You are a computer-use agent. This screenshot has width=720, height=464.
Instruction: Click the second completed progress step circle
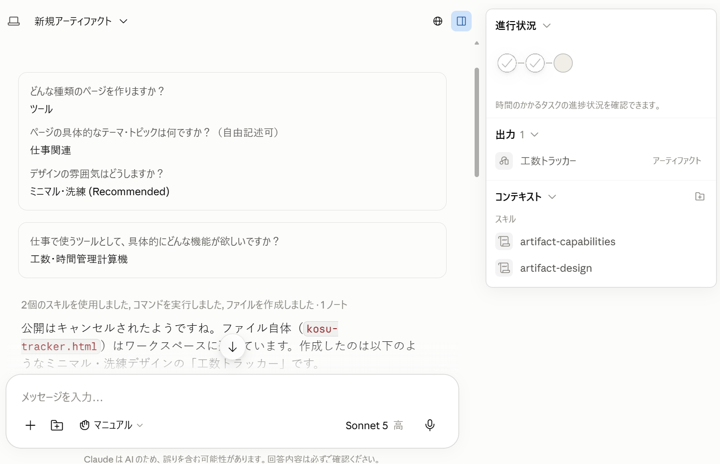pyautogui.click(x=535, y=63)
